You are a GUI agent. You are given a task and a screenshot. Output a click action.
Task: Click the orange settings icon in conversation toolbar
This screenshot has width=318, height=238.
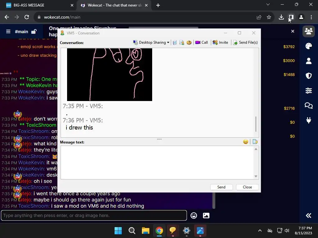point(189,42)
